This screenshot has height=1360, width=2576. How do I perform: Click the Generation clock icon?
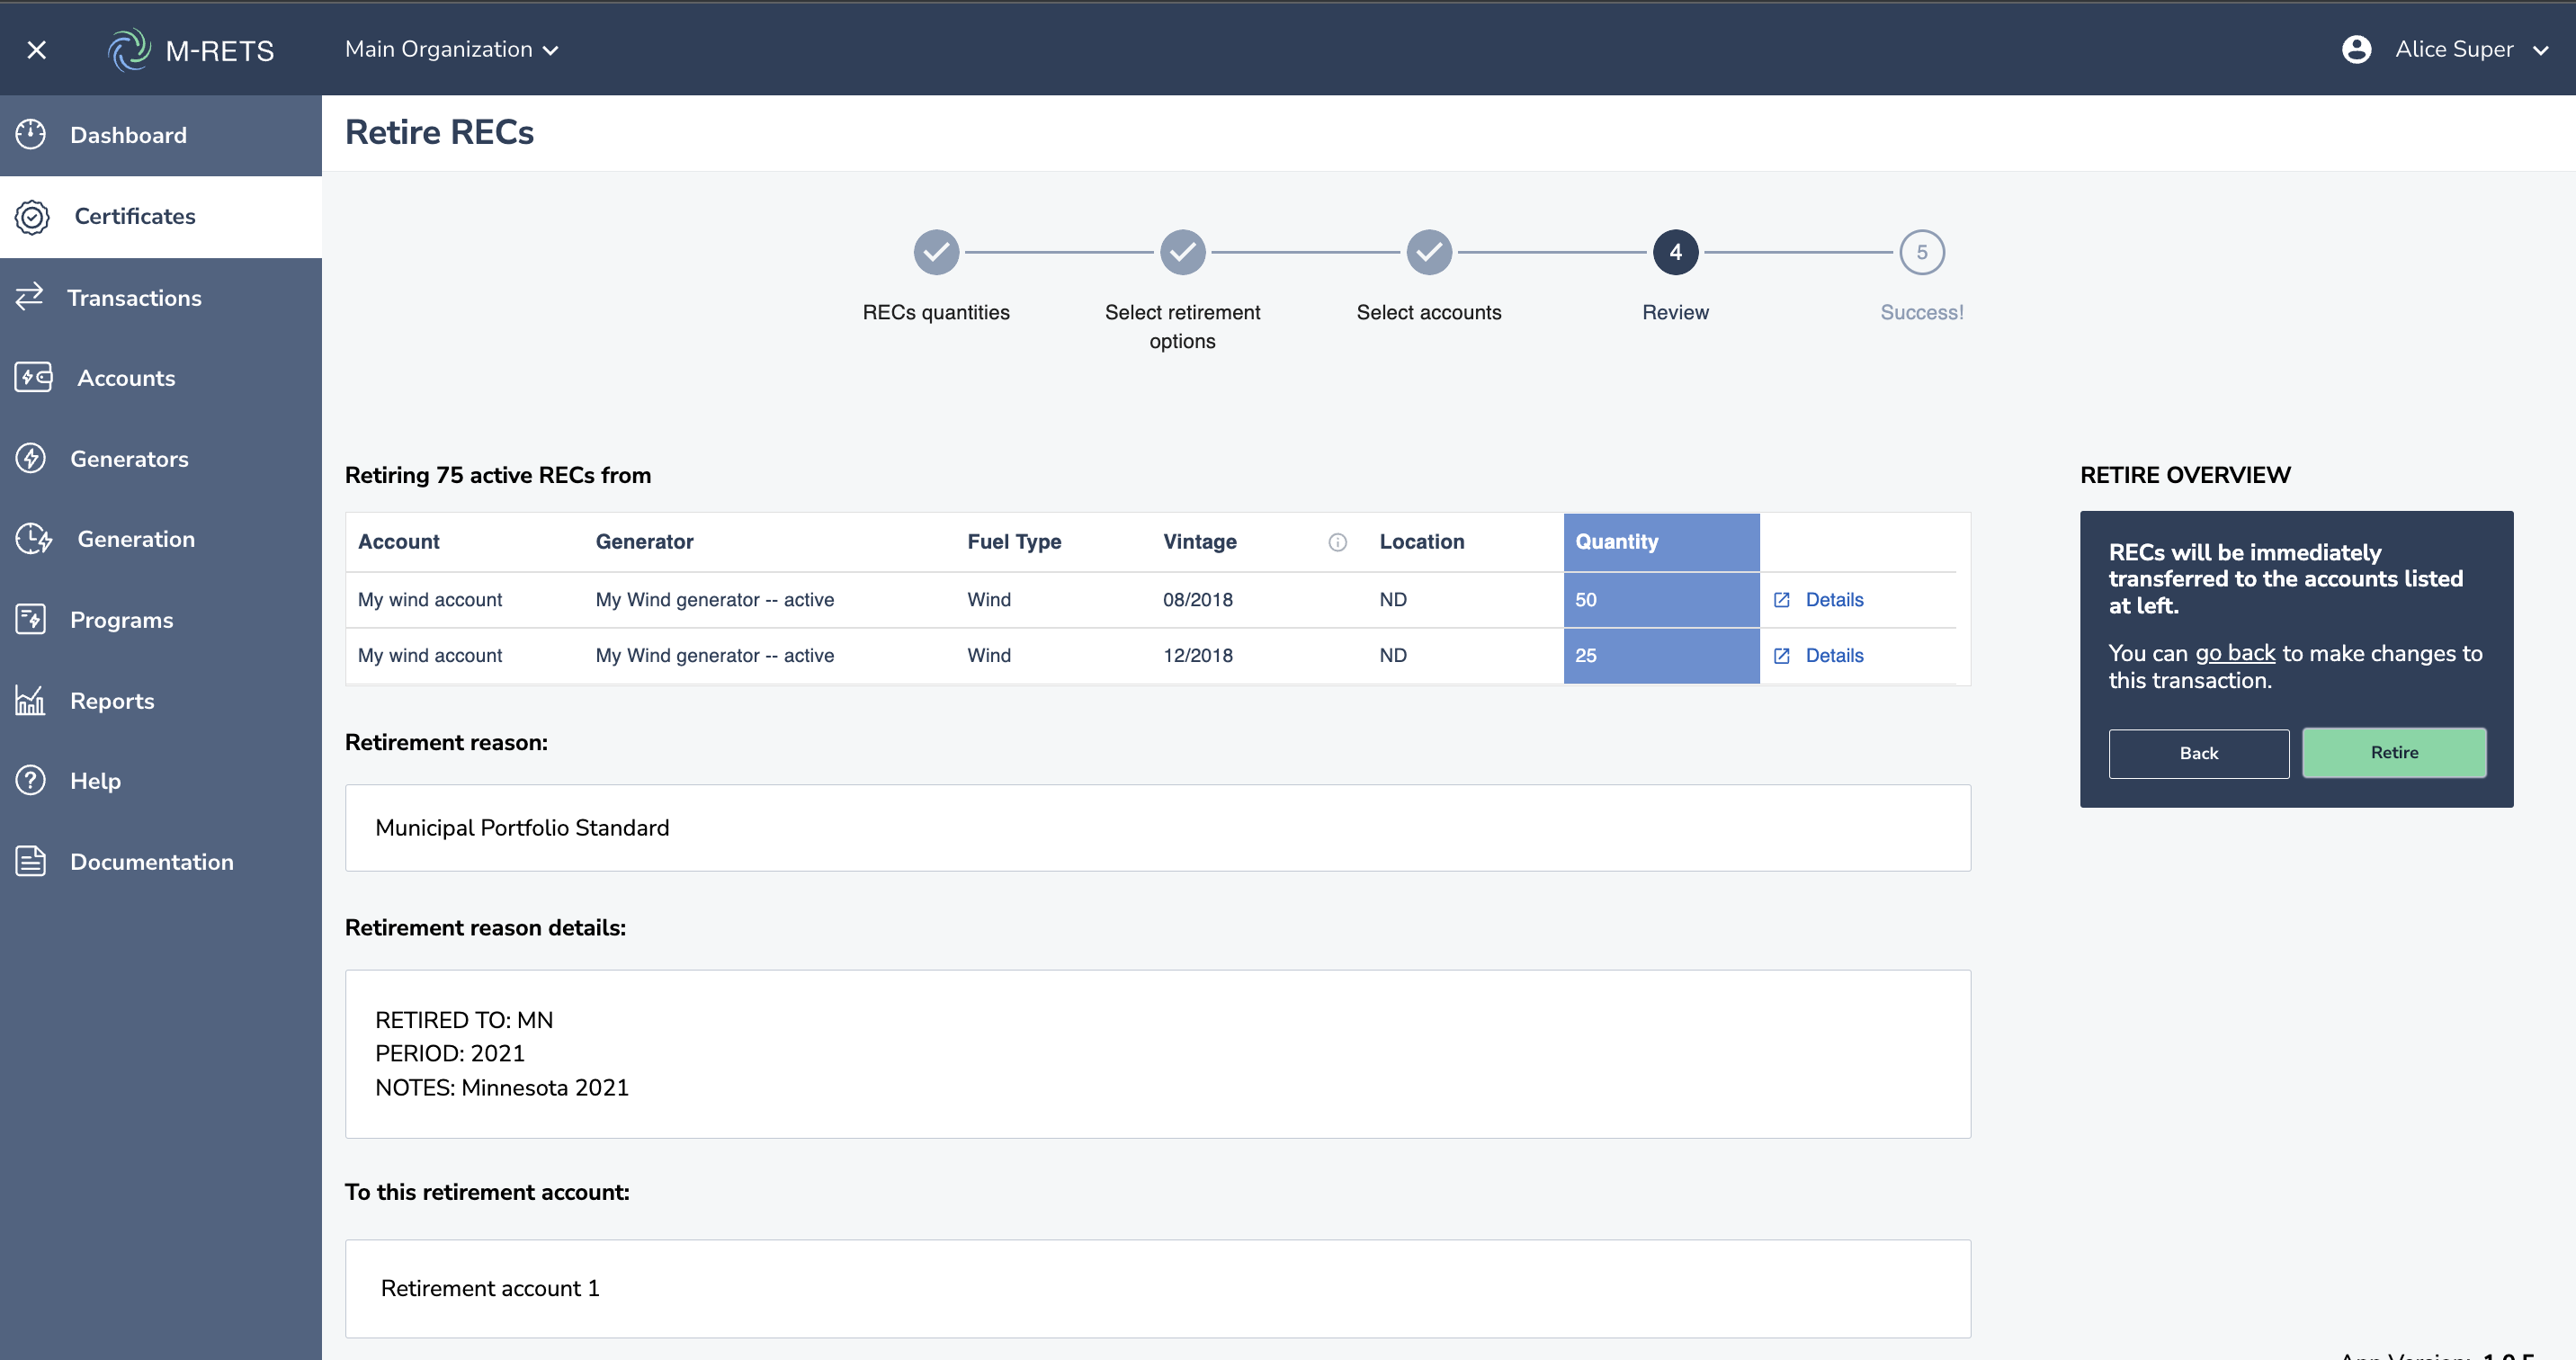click(33, 538)
